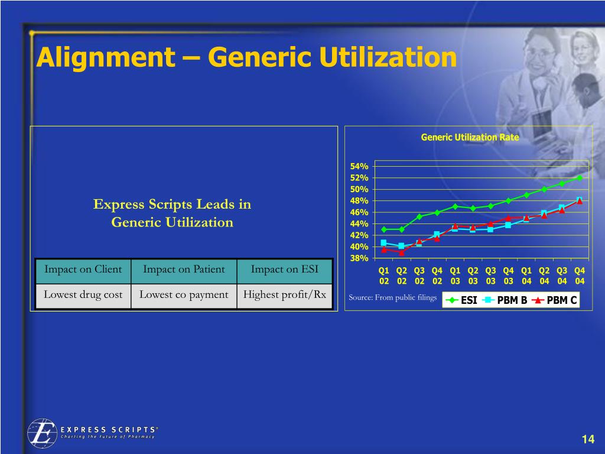This screenshot has width=605, height=454.
Task: Click the 48% y-axis label
Action: (x=359, y=201)
